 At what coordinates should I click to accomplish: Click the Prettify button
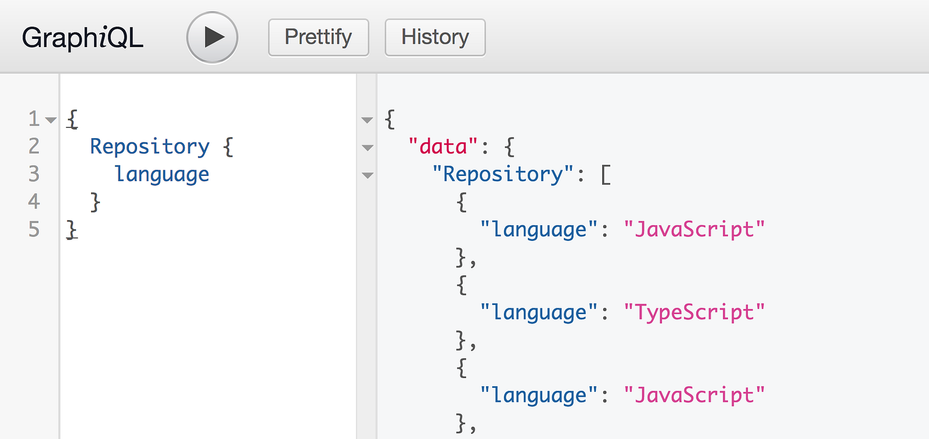tap(318, 38)
